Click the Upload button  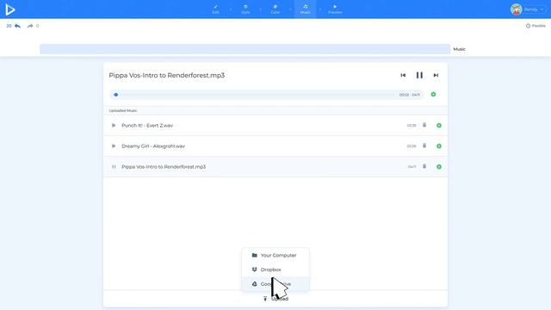(275, 299)
